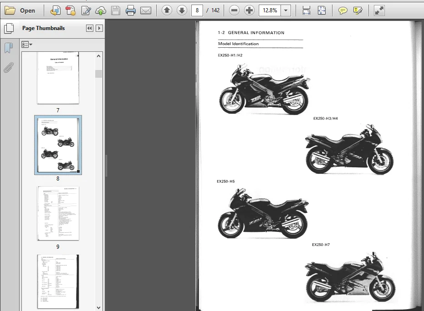Click the EX250-H3/H4 motorcycle image

tap(349, 149)
